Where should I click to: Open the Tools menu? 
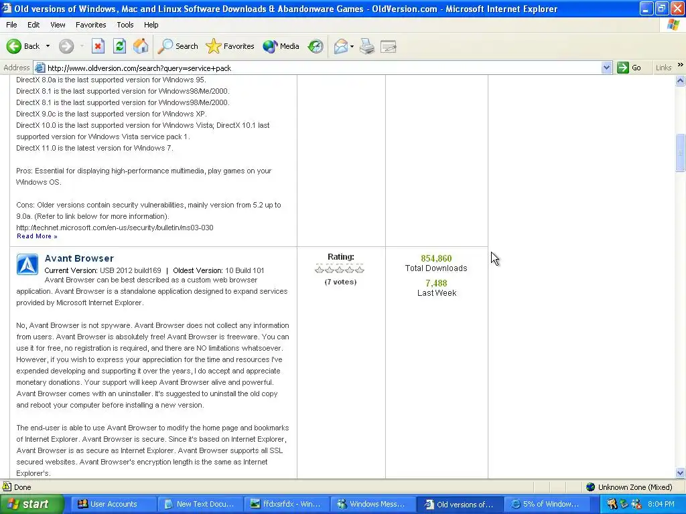point(125,25)
